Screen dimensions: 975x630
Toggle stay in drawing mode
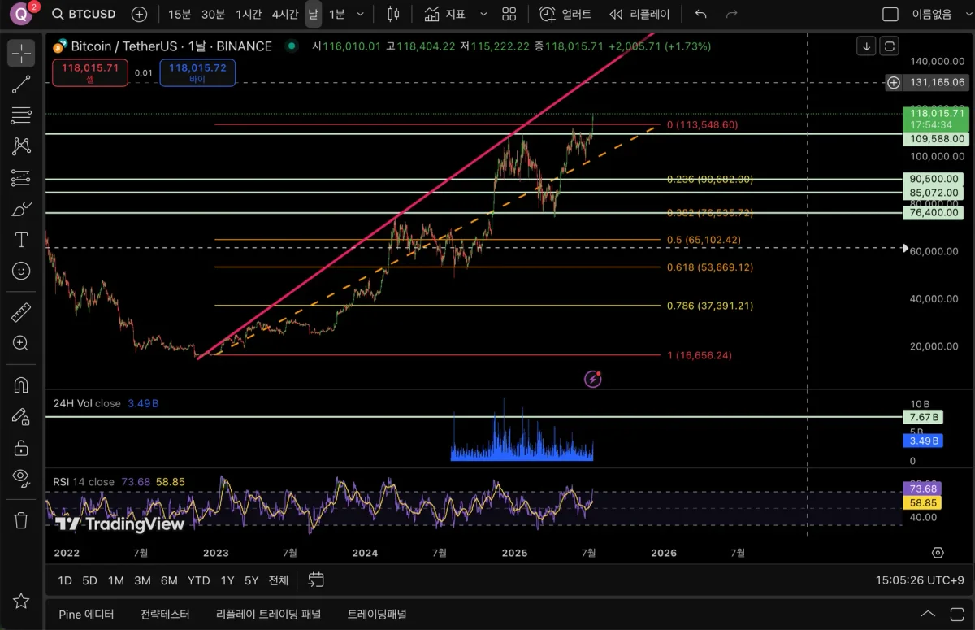pos(21,416)
